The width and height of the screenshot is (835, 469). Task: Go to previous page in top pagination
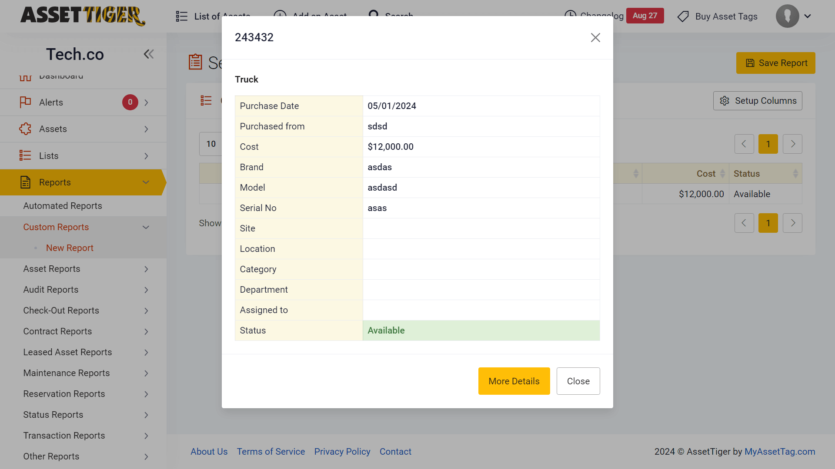[744, 144]
